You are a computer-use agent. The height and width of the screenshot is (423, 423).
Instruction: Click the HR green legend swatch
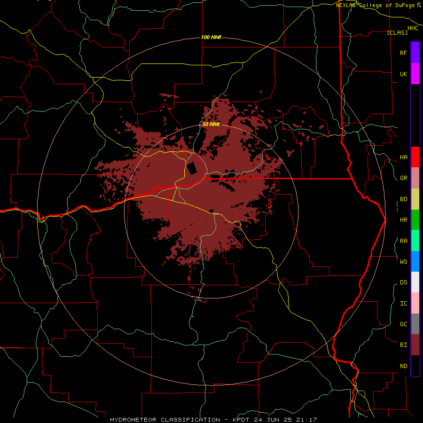pyautogui.click(x=415, y=220)
